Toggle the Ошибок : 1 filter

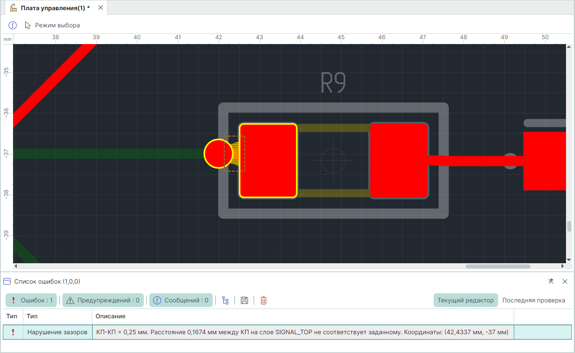pos(32,300)
